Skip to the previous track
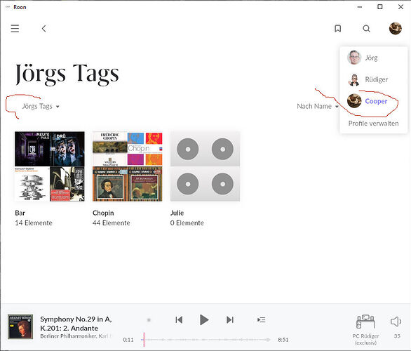Viewport: 411px width, 351px height. point(179,320)
